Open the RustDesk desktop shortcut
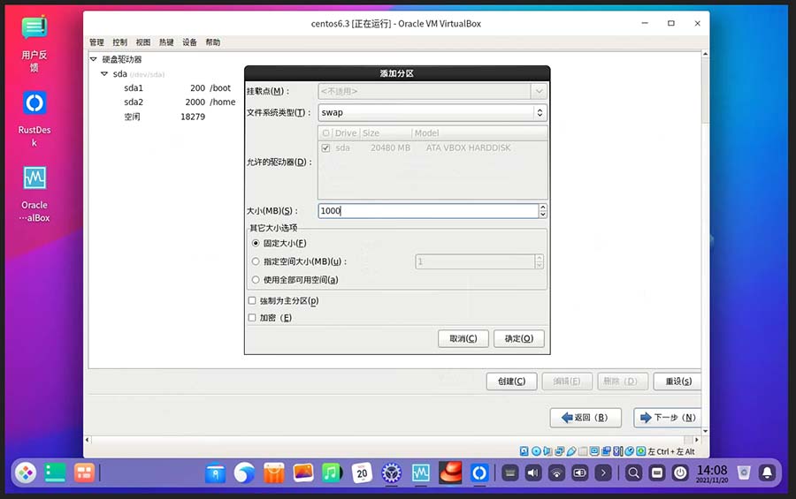The height and width of the screenshot is (499, 796). 34,118
